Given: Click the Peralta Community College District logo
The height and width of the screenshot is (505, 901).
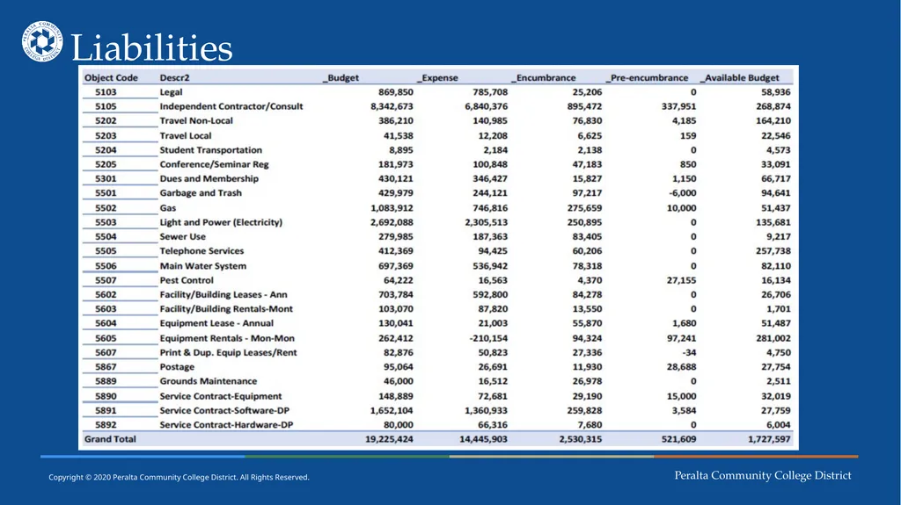Looking at the screenshot, I should (42, 41).
